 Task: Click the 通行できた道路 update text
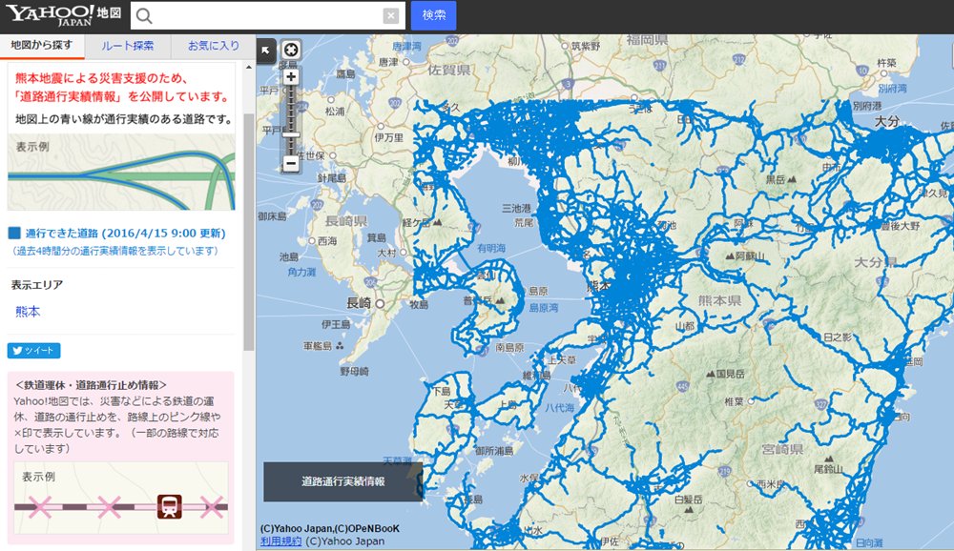pos(125,233)
